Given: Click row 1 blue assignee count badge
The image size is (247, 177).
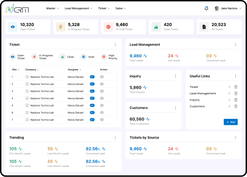Looking at the screenshot, I should click(x=92, y=77).
